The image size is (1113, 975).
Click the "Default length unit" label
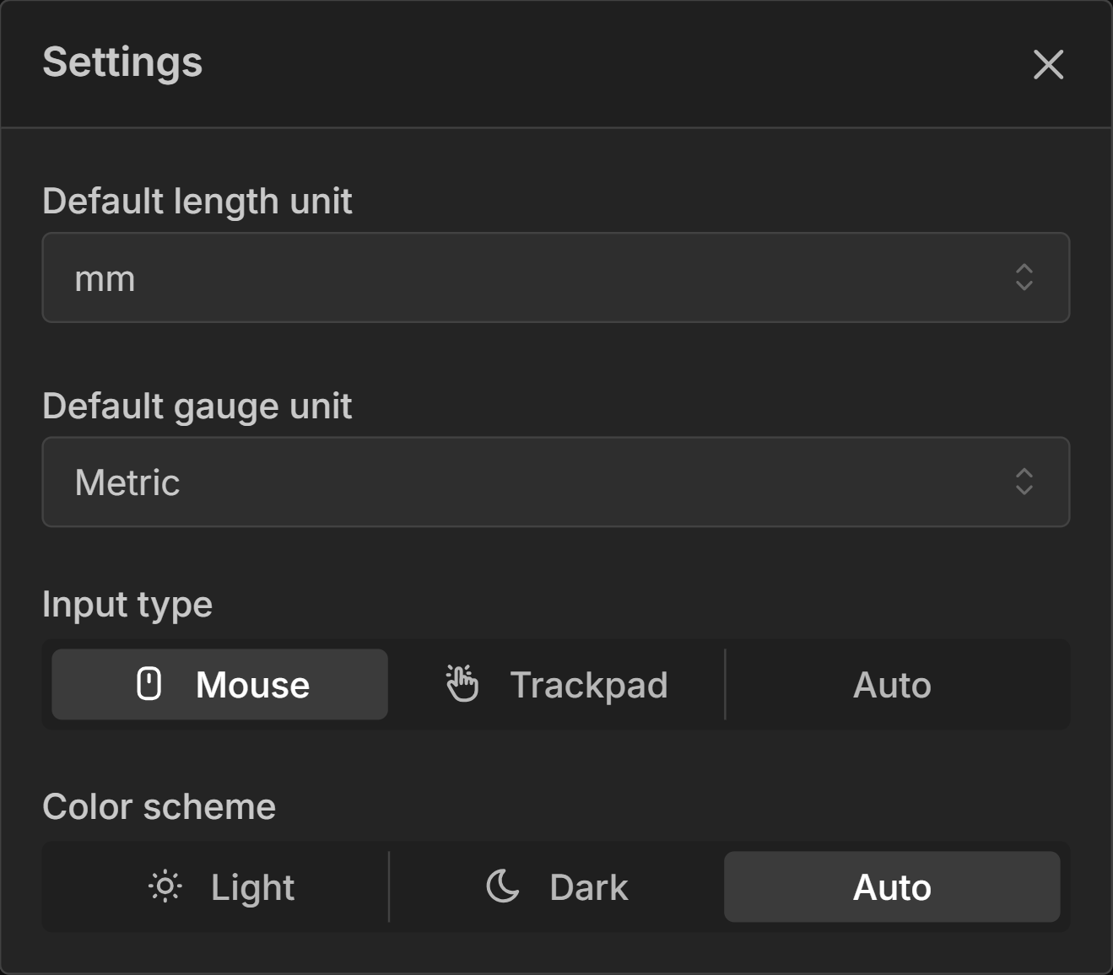tap(197, 202)
